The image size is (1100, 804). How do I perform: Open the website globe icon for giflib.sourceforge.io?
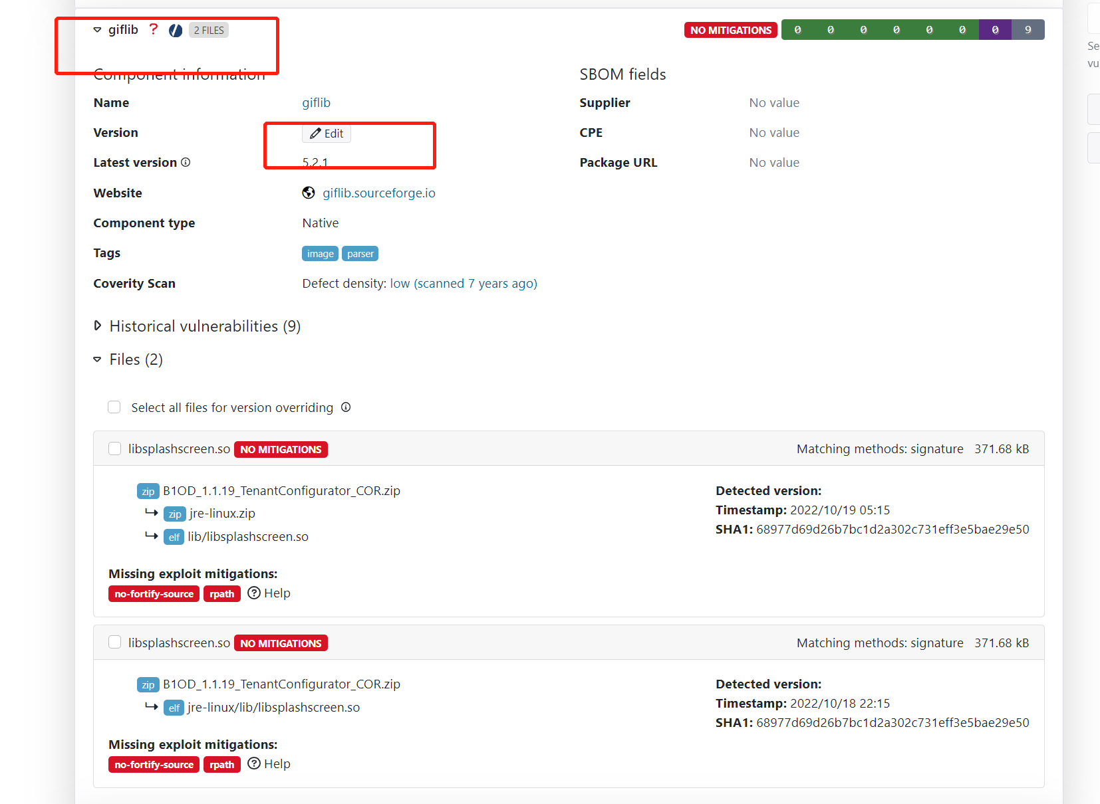(x=309, y=193)
